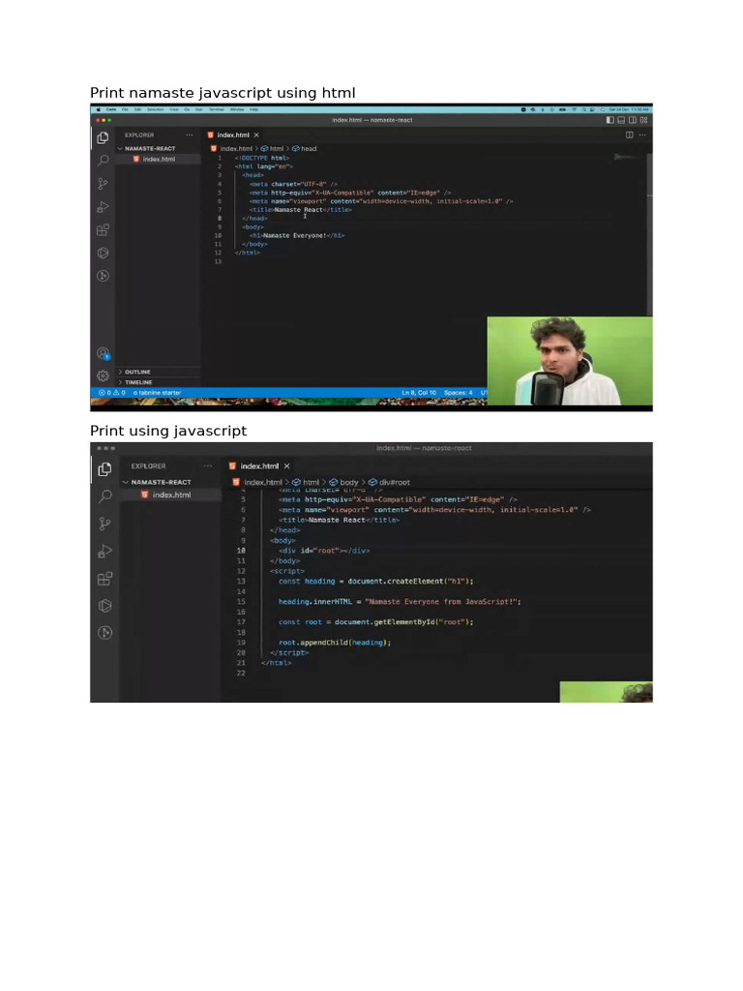The height and width of the screenshot is (991, 743).
Task: Click 'html' breadcrumb in upper editor
Action: pos(272,148)
